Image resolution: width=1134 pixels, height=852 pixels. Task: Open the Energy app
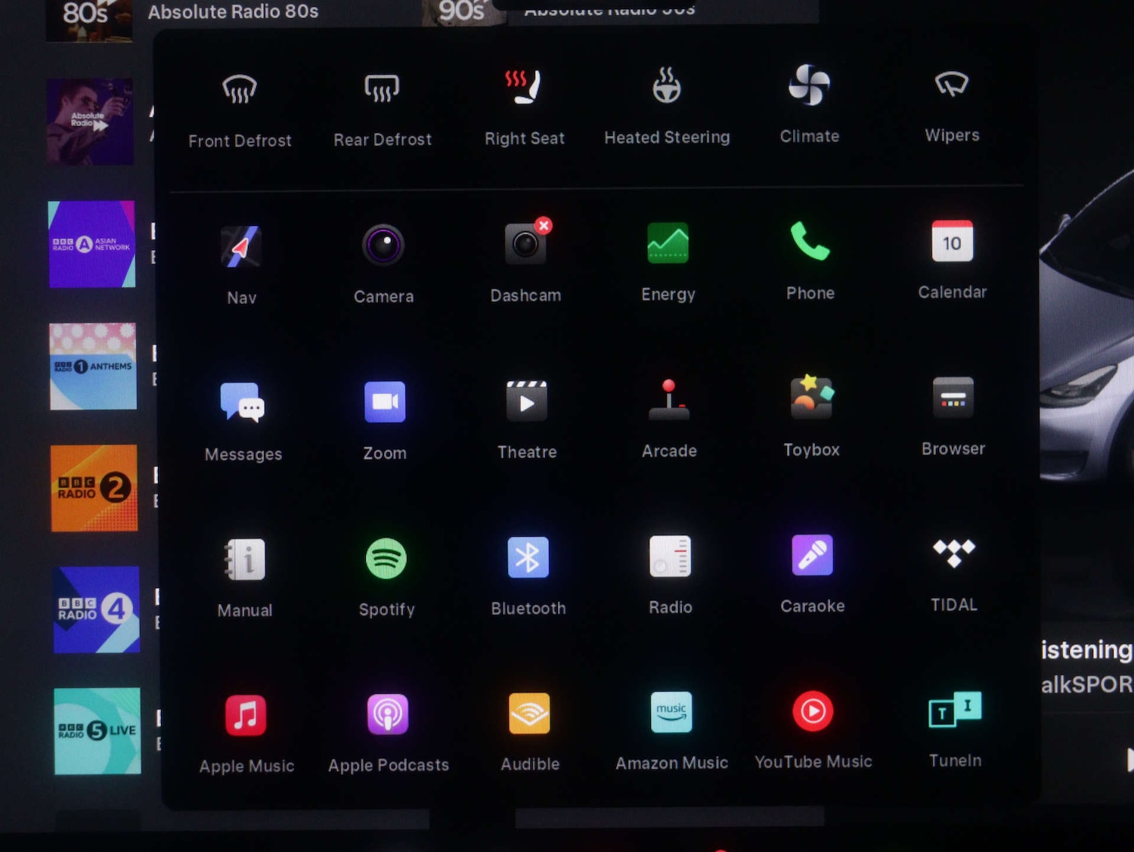(668, 243)
